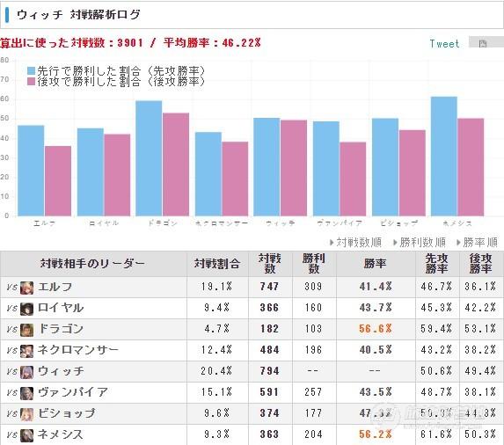504x445 pixels.
Task: Click the gray icon beside Tweet
Action: click(483, 42)
